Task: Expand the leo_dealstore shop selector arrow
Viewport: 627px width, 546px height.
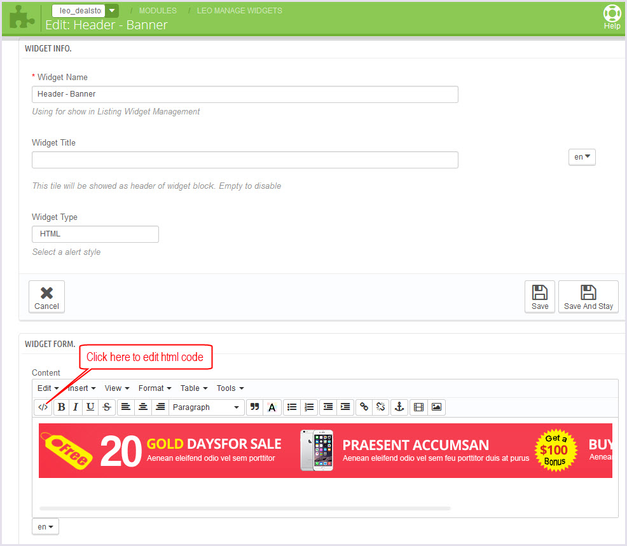Action: pyautogui.click(x=113, y=10)
